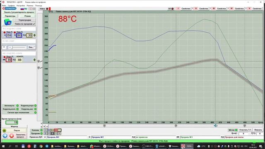Open Свойства for zone V

point(257,8)
